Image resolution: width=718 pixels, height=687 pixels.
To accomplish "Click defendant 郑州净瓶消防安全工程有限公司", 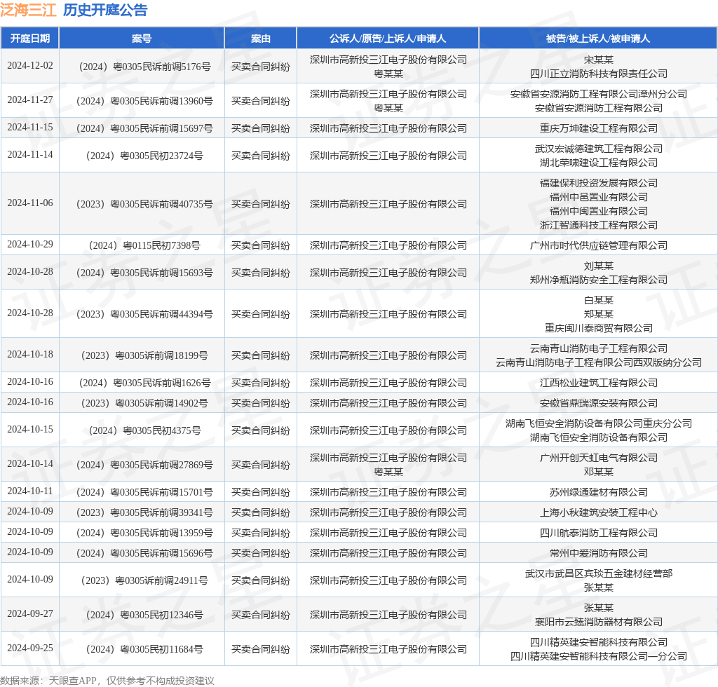I will click(x=599, y=280).
